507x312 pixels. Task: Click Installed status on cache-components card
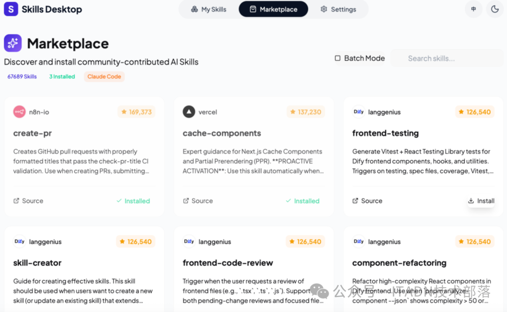click(x=303, y=201)
